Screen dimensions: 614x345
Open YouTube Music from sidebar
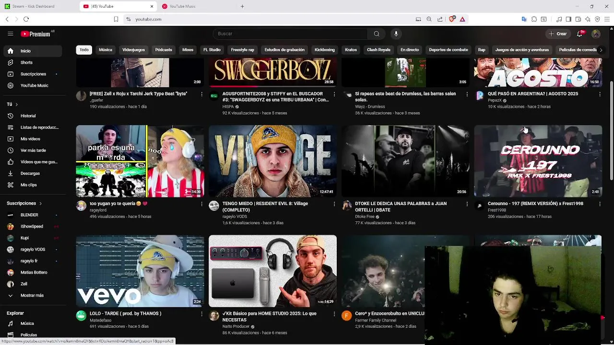tap(33, 85)
